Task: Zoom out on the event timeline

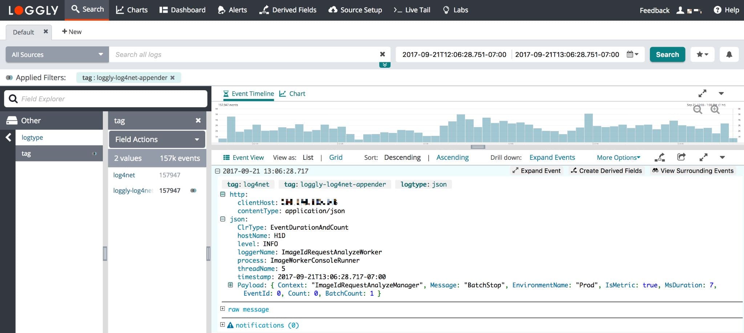Action: (697, 109)
